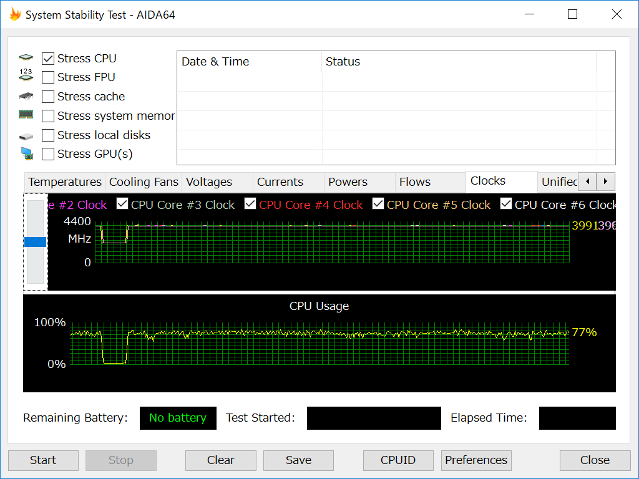Click the #2 Clock legend label

(x=78, y=205)
